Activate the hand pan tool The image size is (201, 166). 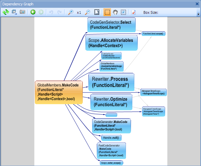click(115, 12)
